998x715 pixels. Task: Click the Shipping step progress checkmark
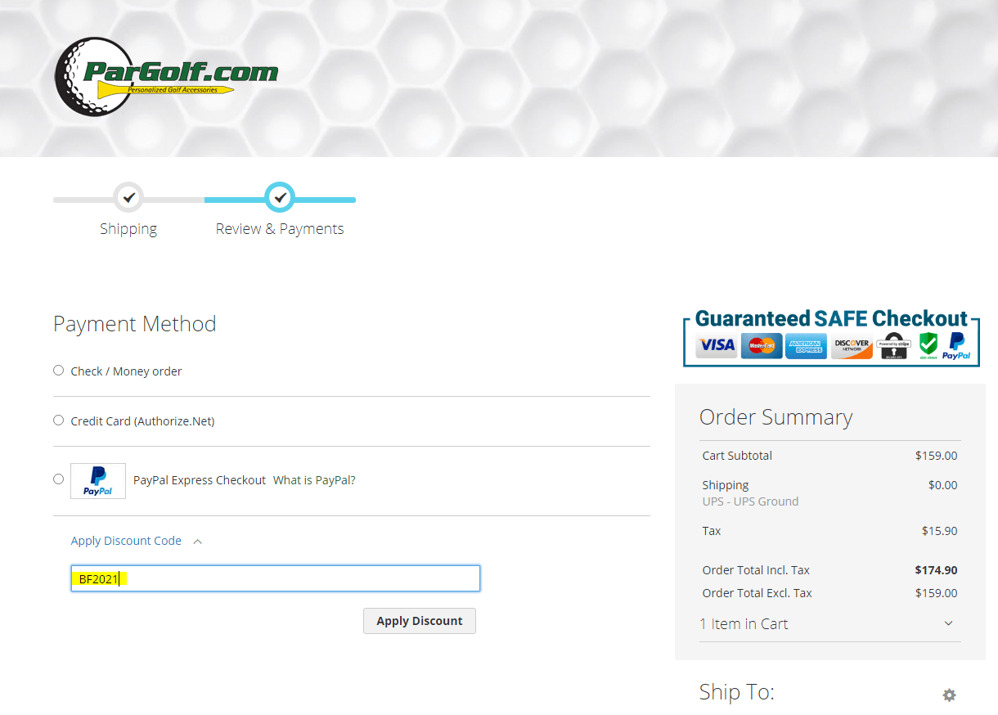[x=128, y=197]
